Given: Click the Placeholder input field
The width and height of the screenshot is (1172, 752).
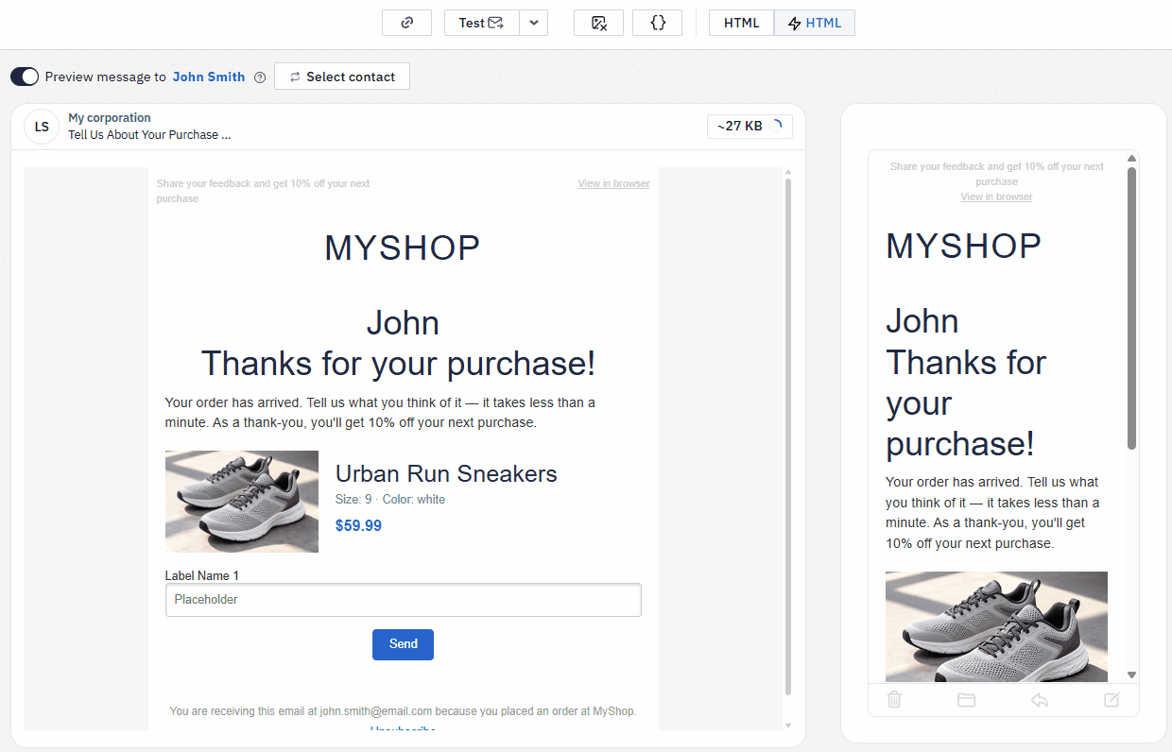Looking at the screenshot, I should 404,600.
